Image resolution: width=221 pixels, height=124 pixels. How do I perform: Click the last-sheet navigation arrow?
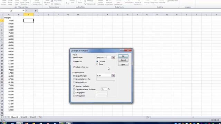tap(8, 117)
